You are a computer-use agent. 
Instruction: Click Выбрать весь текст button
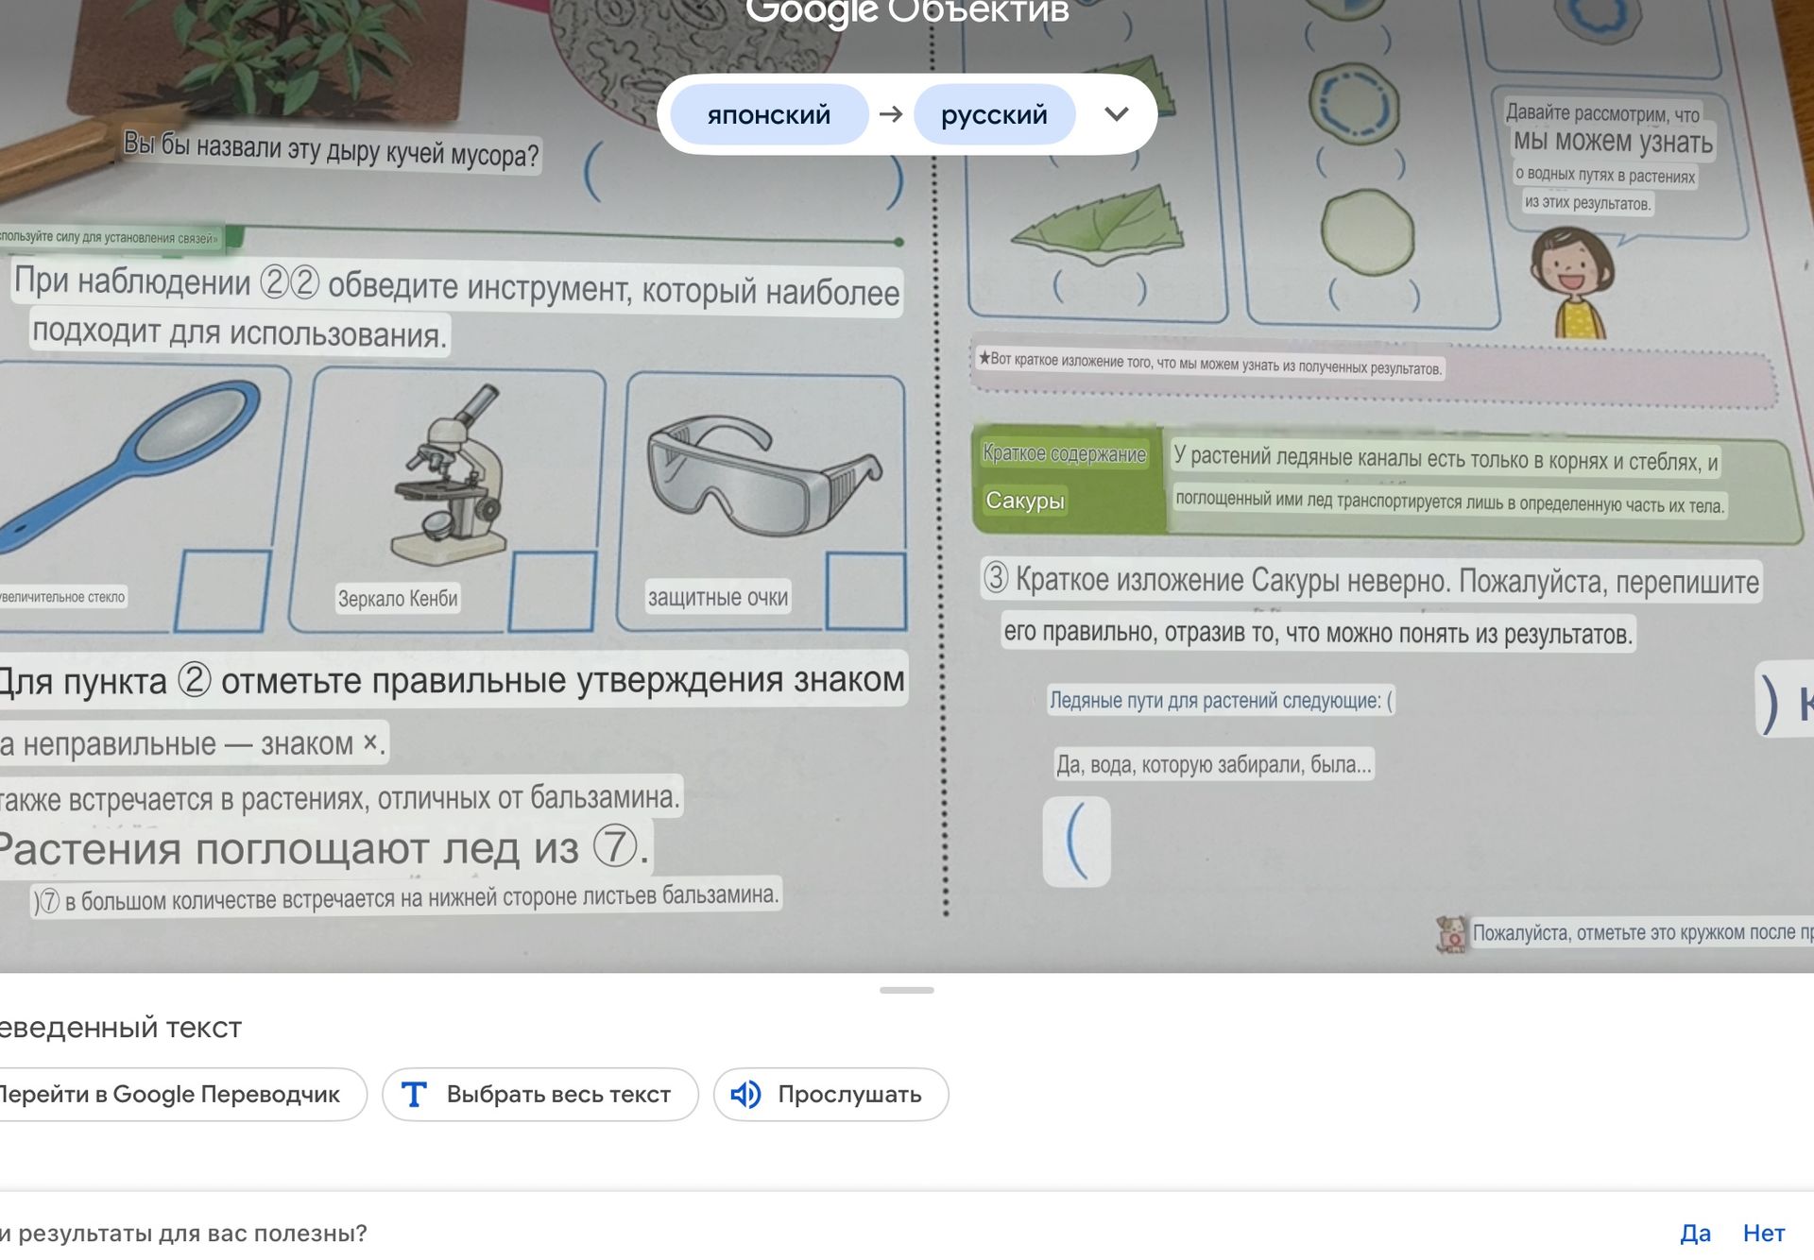pyautogui.click(x=540, y=1094)
